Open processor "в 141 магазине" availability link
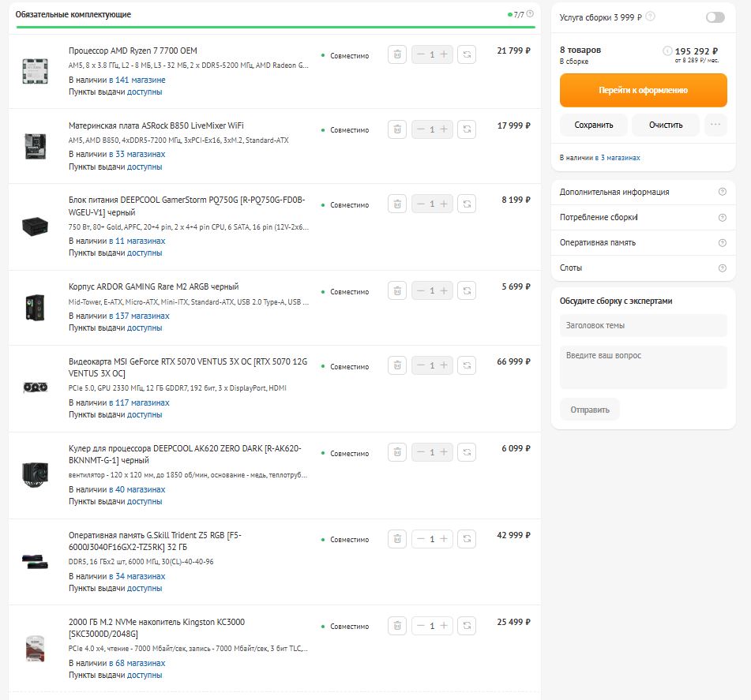751x700 pixels. (137, 80)
